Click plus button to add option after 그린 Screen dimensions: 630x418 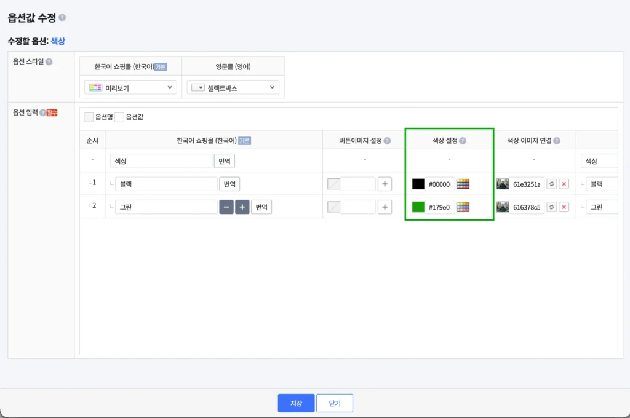click(242, 207)
